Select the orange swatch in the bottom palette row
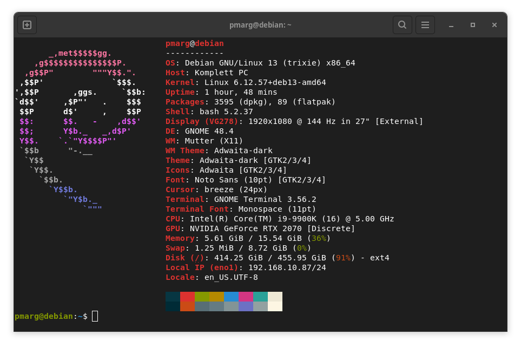The image size is (521, 347). [187, 306]
